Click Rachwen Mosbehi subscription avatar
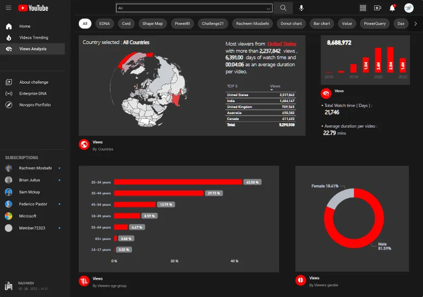423x297 pixels. click(x=9, y=168)
